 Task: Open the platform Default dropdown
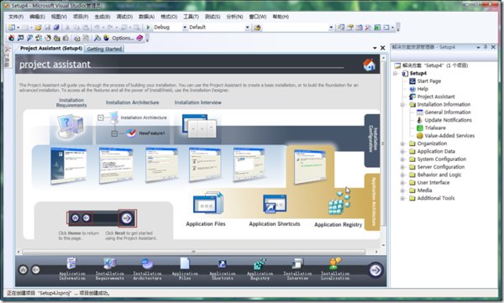point(247,28)
